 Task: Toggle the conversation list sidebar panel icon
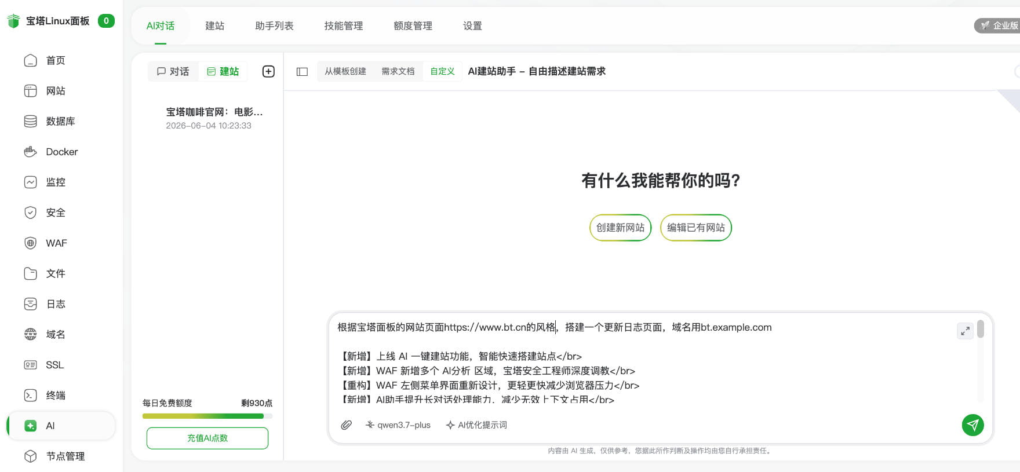(x=302, y=71)
